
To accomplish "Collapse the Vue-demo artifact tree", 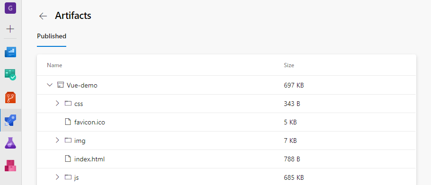I will [x=50, y=85].
